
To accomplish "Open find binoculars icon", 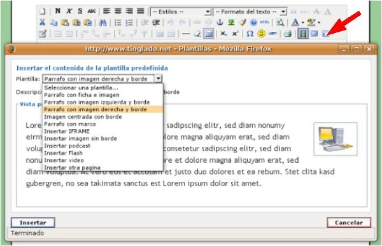I will tap(103, 23).
